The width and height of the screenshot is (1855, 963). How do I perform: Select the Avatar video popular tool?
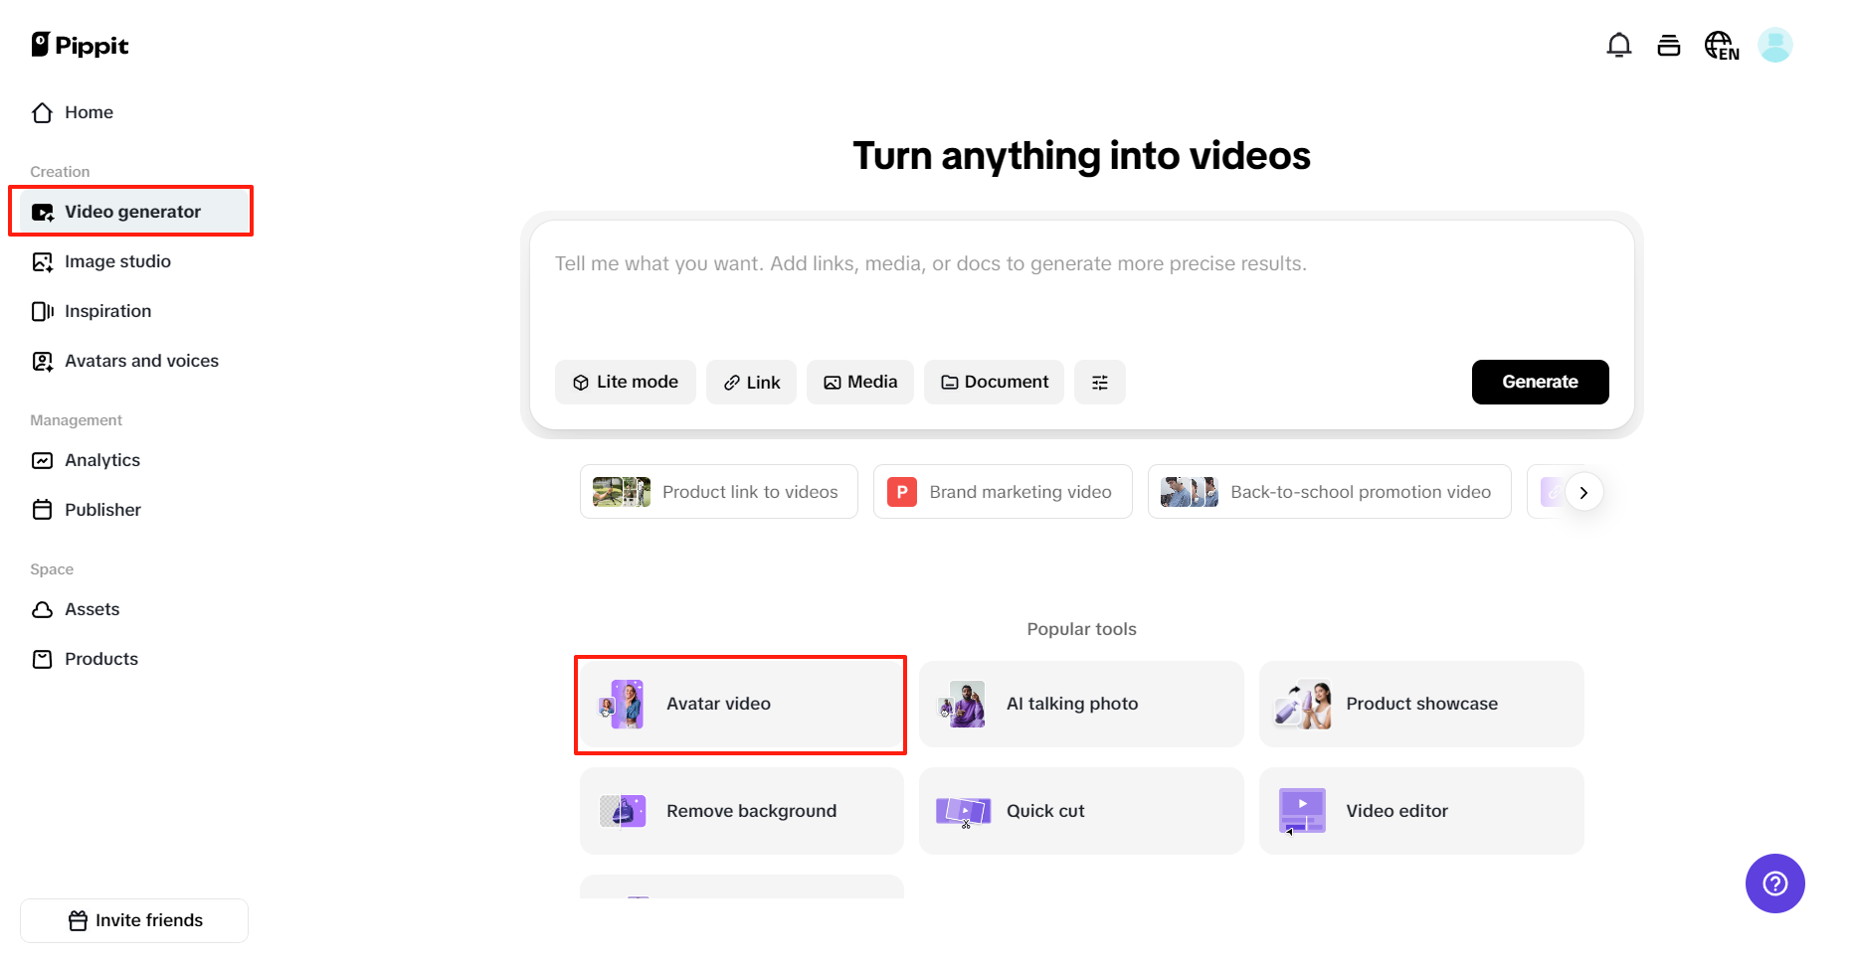pos(740,704)
